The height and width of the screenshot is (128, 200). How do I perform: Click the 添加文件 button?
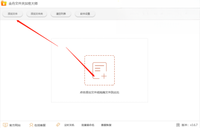click(13, 14)
